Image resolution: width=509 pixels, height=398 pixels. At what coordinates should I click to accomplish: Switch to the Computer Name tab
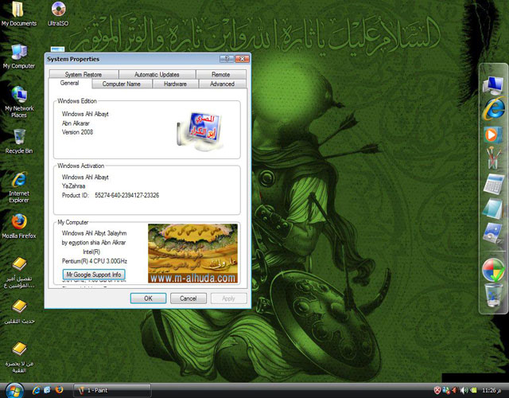coord(122,84)
